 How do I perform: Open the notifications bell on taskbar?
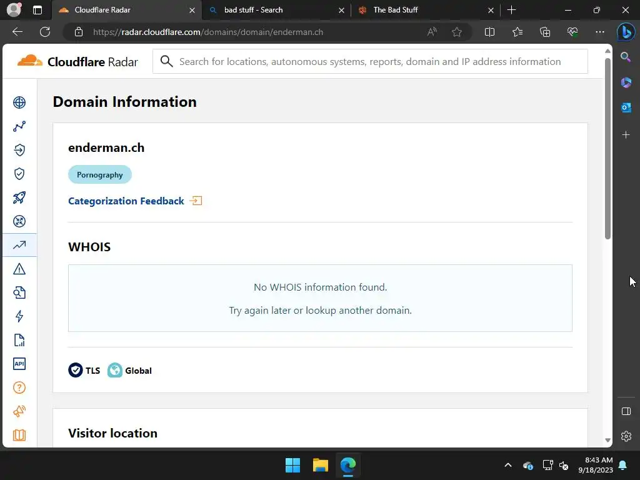[x=623, y=465]
